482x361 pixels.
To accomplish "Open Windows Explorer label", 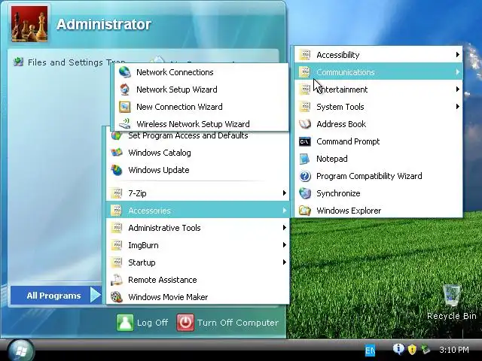I will [x=349, y=211].
